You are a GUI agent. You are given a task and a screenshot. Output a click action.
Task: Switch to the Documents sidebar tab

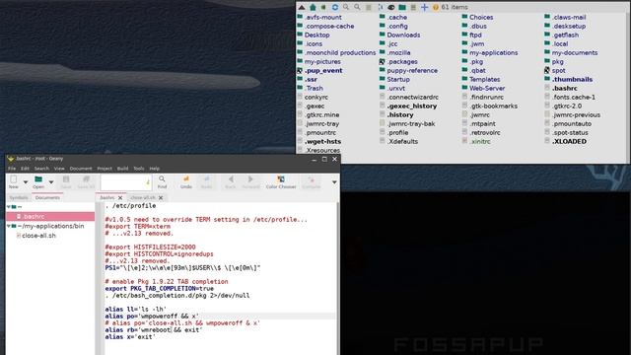click(x=47, y=197)
